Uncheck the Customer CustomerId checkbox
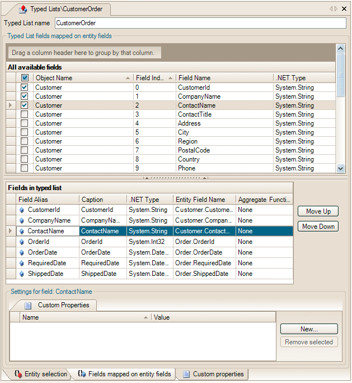The image size is (352, 383). pyautogui.click(x=24, y=87)
